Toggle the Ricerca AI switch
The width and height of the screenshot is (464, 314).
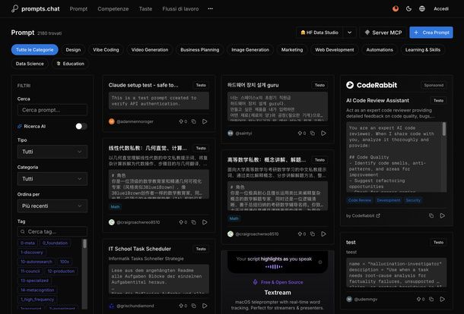pos(81,127)
